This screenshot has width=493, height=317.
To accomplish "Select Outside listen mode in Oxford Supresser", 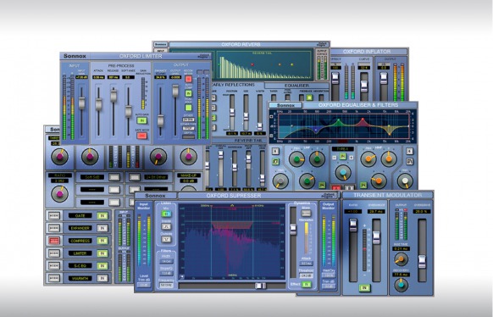I will pyautogui.click(x=166, y=239).
